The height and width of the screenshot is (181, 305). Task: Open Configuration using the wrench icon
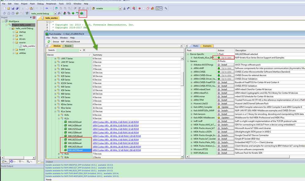[166, 8]
